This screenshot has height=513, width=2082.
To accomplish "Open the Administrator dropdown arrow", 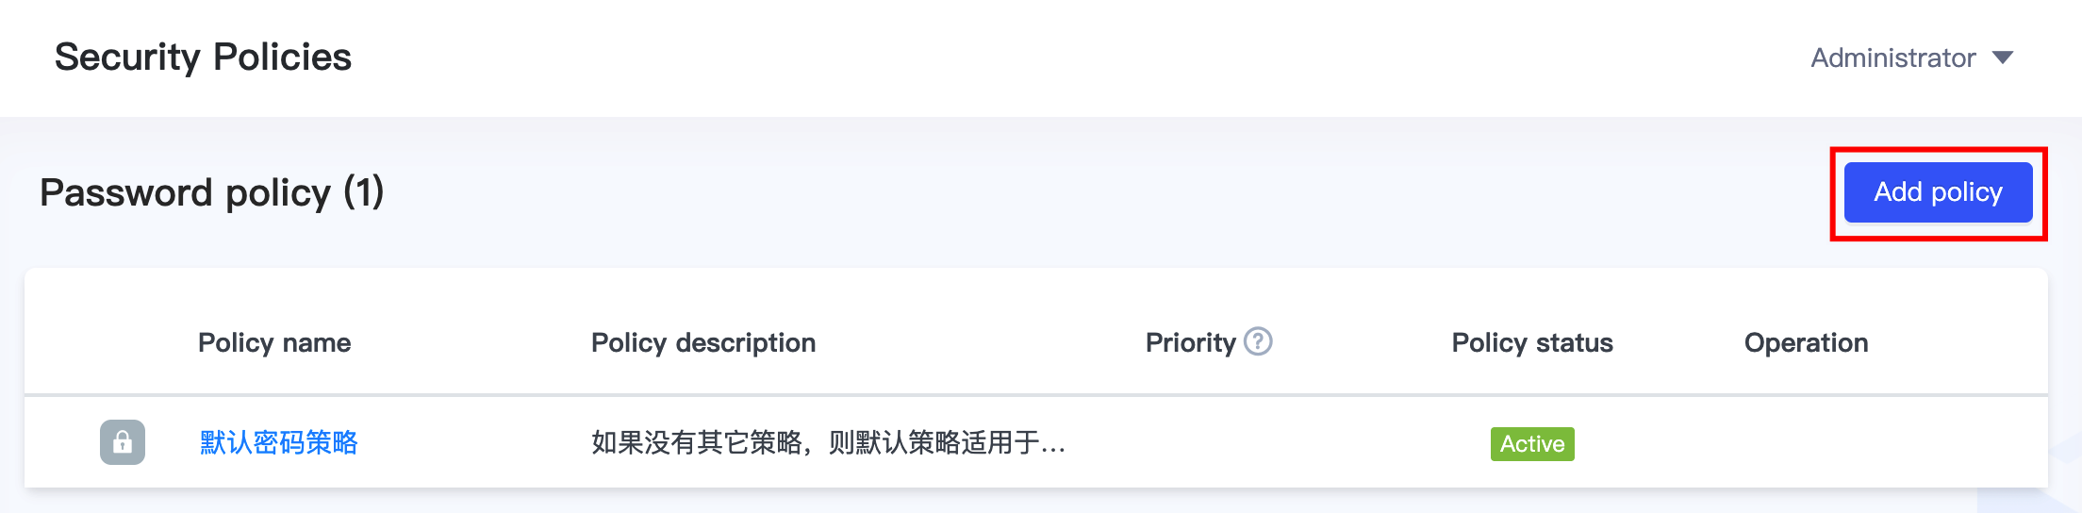I will [x=2004, y=58].
